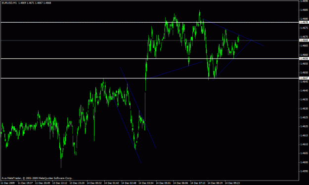Click the 11 Dec 19:37 time label
The height and width of the screenshot is (185, 309).
[25, 183]
